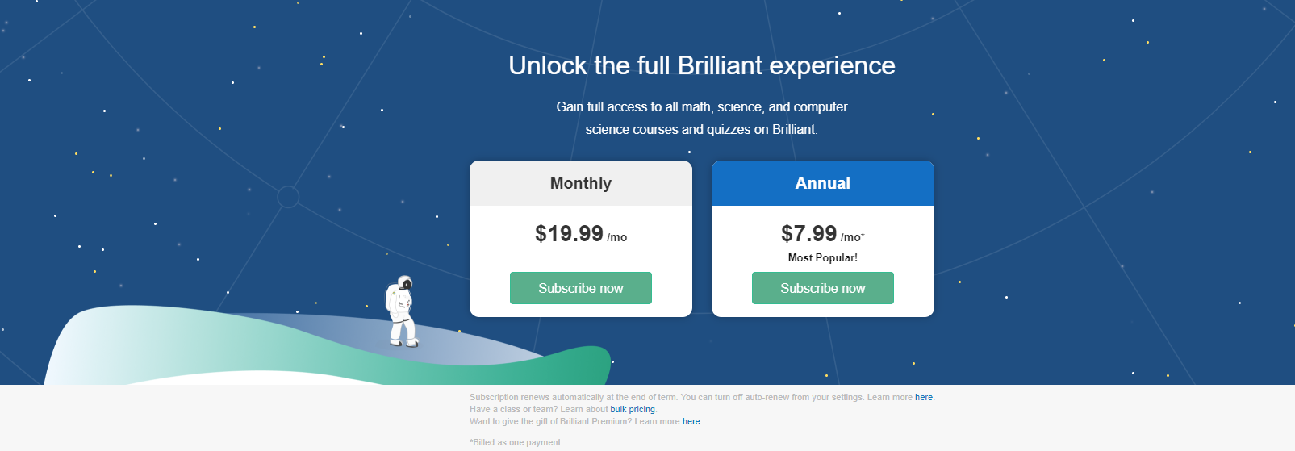
Task: Click the astronaut illustration
Action: click(x=402, y=313)
